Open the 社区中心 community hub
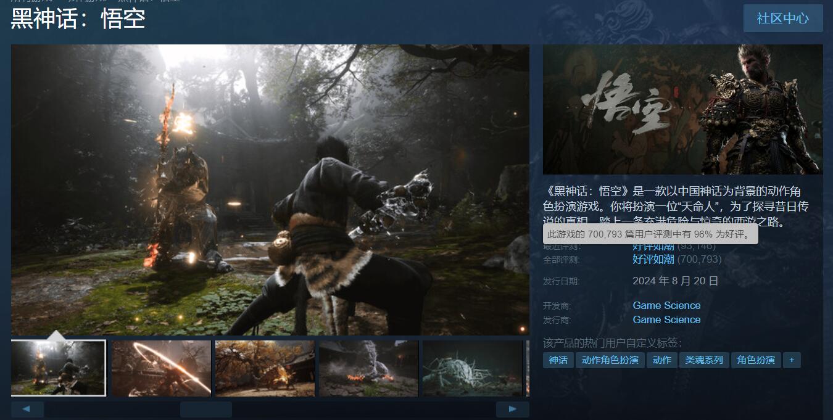833x420 pixels. point(782,18)
